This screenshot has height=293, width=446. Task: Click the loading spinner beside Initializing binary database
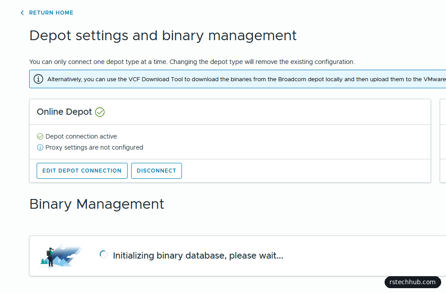103,254
